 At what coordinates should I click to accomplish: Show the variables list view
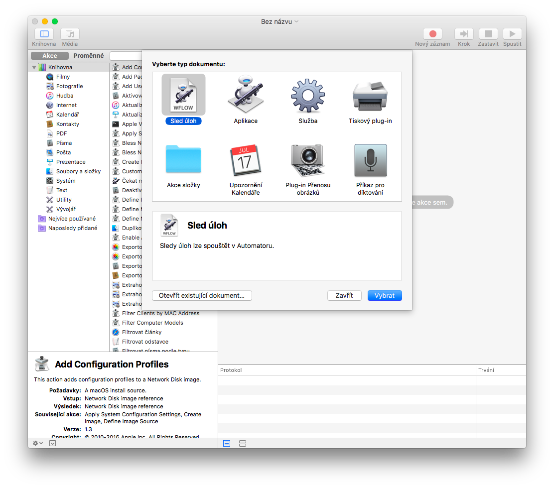coord(242,443)
